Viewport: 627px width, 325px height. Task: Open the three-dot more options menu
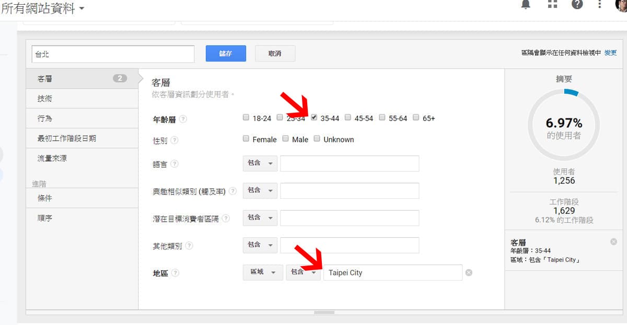pos(600,5)
